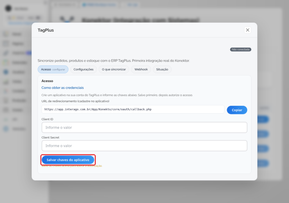Click the TagPlus dialog title
Viewport: 289px width, 203px height.
point(46,30)
